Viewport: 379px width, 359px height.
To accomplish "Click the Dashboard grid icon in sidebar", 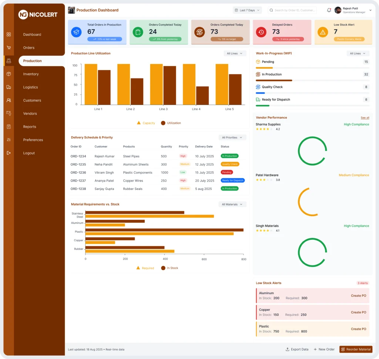I will pyautogui.click(x=9, y=34).
